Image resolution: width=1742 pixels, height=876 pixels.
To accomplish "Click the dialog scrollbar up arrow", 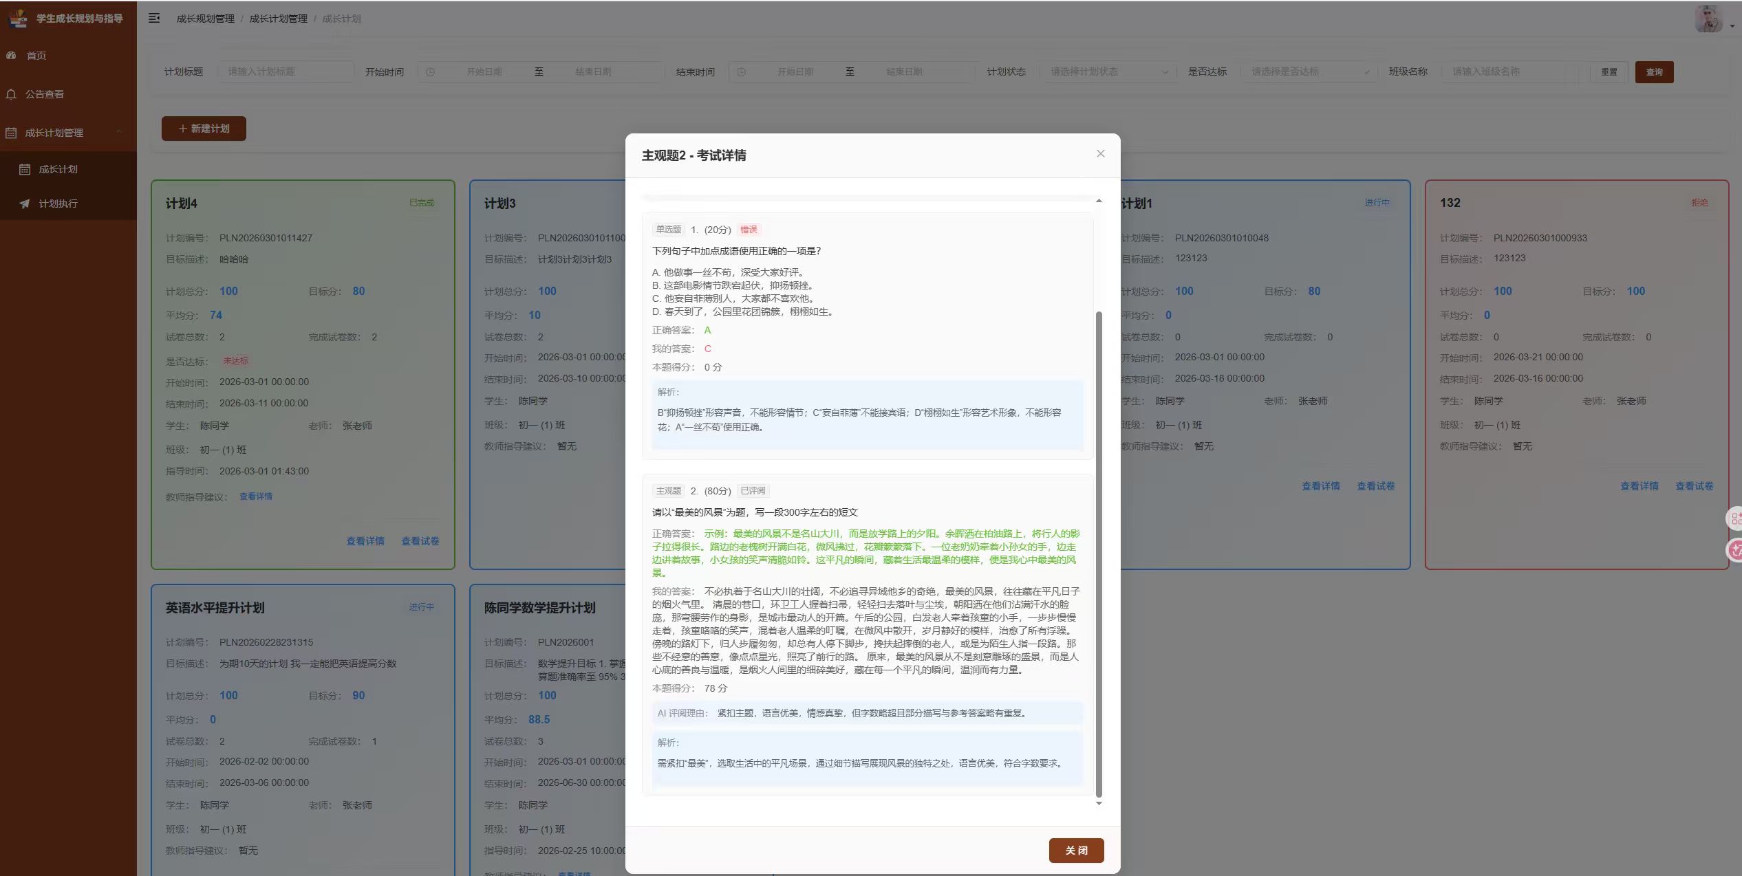I will 1099,201.
